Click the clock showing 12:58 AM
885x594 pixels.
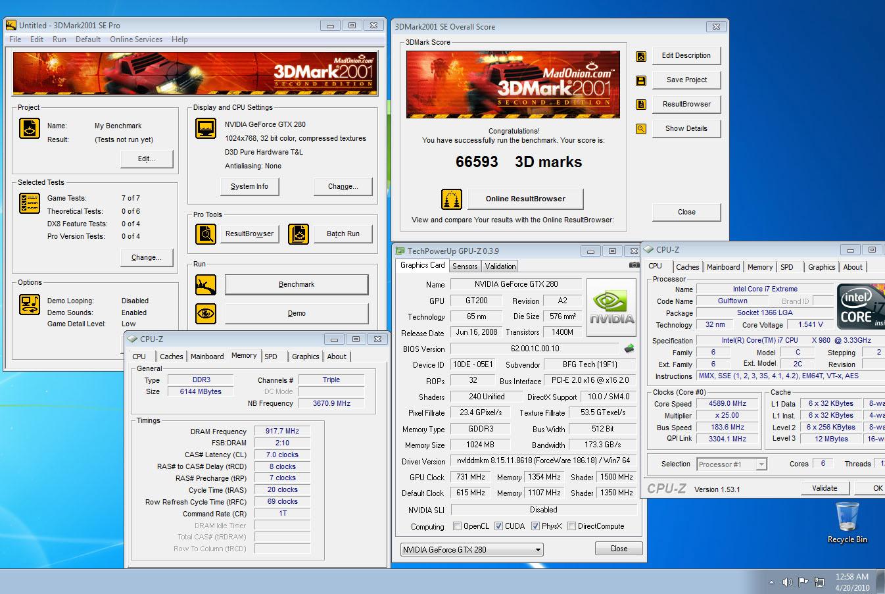(x=852, y=577)
